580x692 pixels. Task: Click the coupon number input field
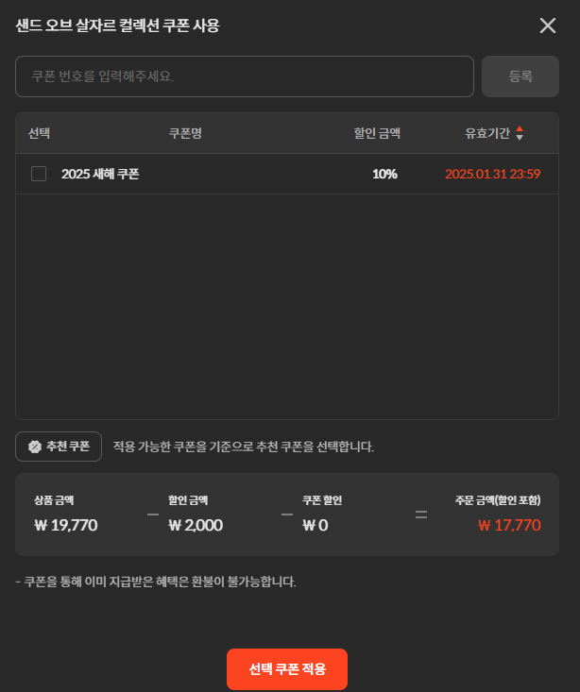(x=245, y=76)
